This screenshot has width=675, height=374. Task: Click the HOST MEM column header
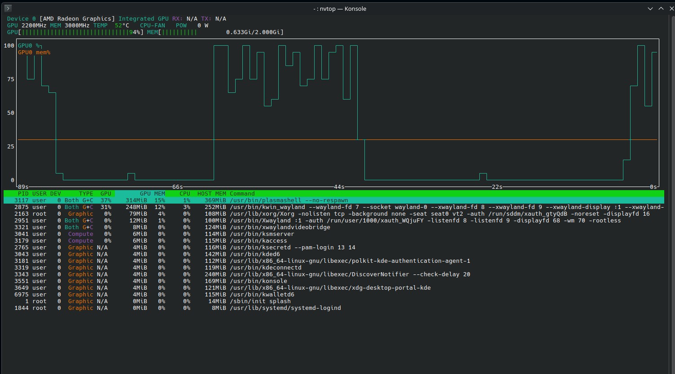click(x=211, y=194)
